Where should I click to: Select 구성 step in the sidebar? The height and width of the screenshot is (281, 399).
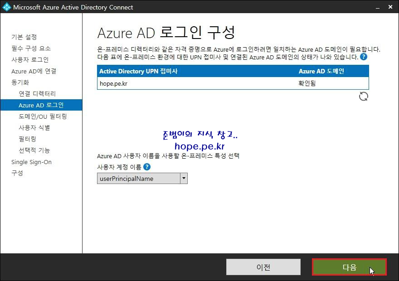(x=17, y=173)
